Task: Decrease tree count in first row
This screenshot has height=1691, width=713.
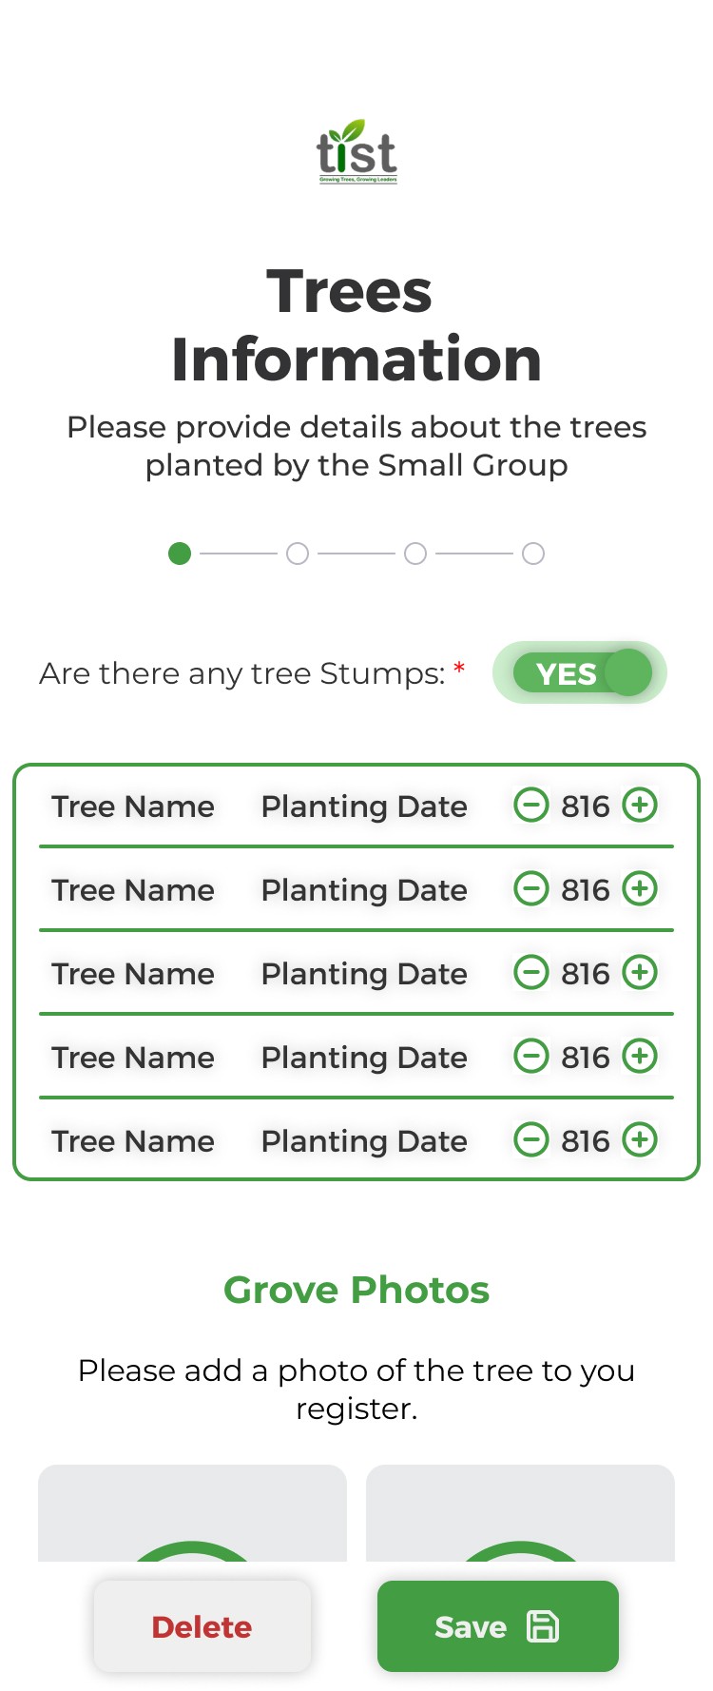Action: (x=531, y=806)
